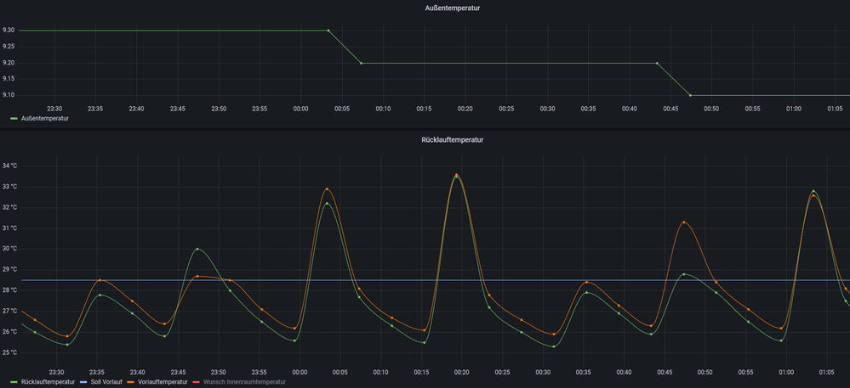Click the green Außentemperatur legend color swatch
850x388 pixels.
click(14, 118)
